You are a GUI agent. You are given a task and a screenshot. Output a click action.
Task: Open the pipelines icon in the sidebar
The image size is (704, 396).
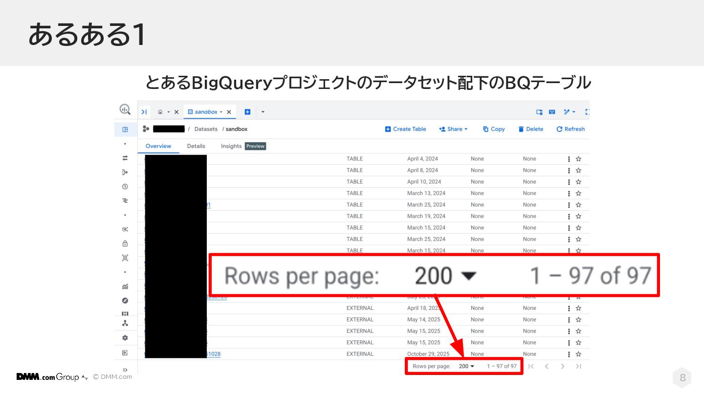[x=125, y=172]
